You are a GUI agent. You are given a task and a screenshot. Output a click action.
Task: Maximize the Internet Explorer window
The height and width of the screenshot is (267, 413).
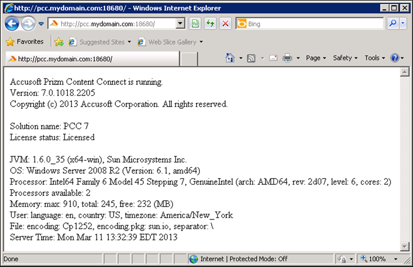[394, 8]
